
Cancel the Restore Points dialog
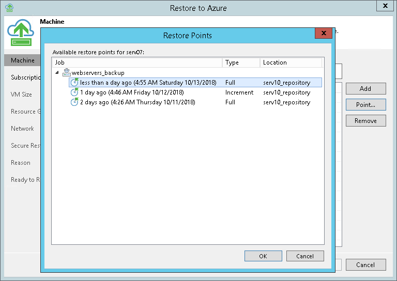305,256
